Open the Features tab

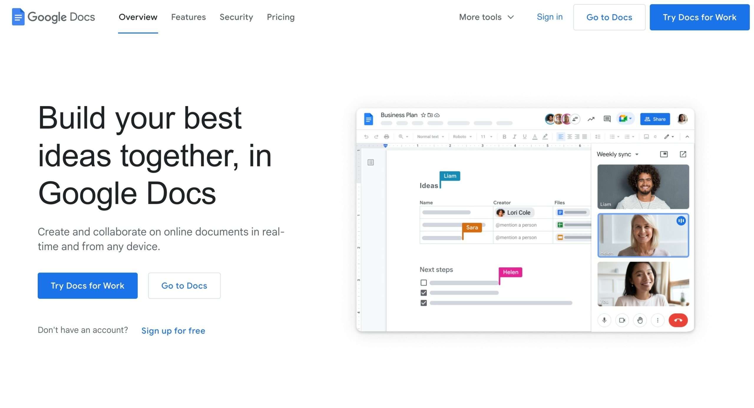click(188, 17)
